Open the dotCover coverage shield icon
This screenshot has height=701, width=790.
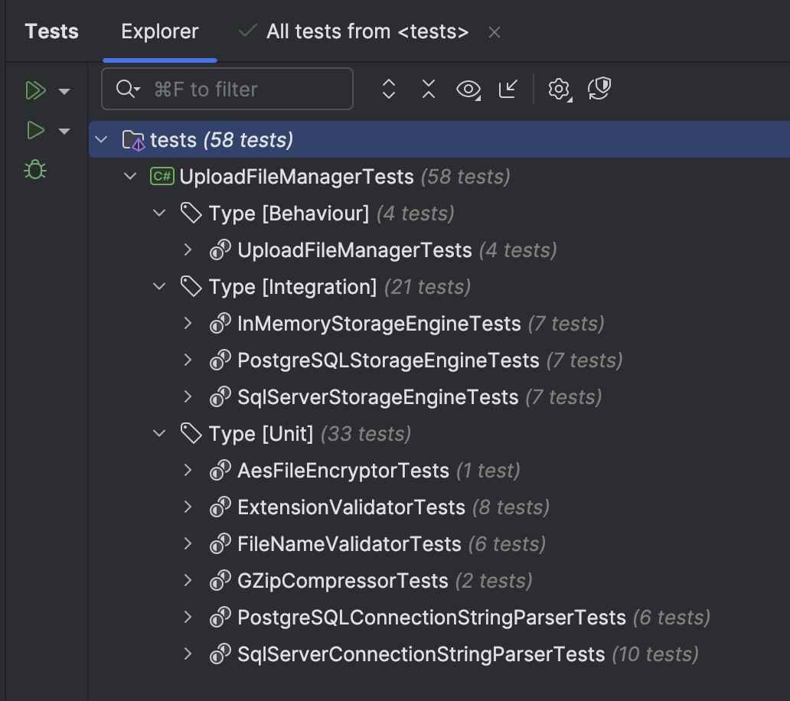[599, 89]
